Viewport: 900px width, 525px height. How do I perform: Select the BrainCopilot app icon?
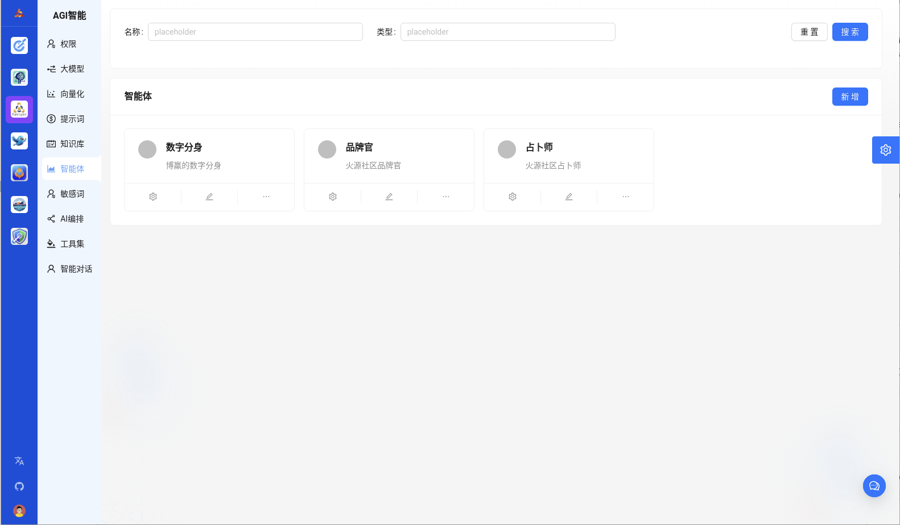(x=19, y=109)
